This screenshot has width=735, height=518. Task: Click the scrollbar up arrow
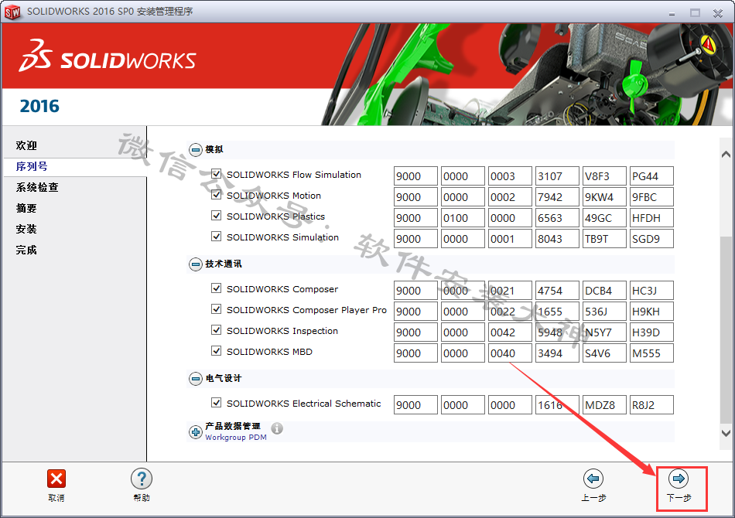726,154
